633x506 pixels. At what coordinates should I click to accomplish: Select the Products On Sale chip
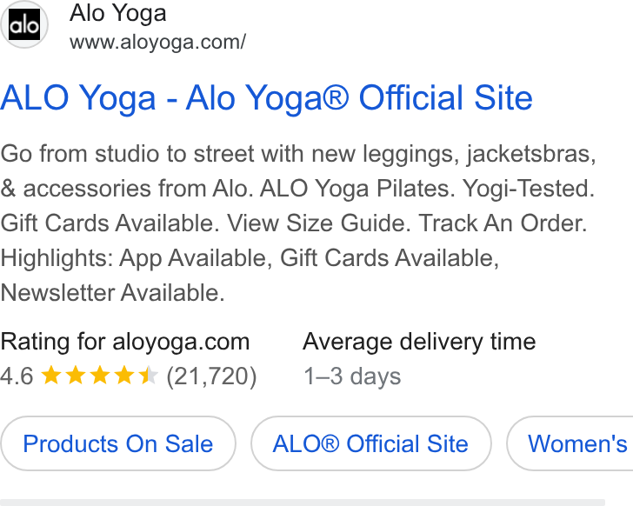118,443
